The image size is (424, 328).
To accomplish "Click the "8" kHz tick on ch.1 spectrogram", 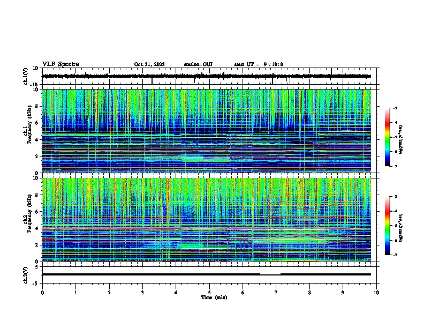I will click(x=37, y=106).
